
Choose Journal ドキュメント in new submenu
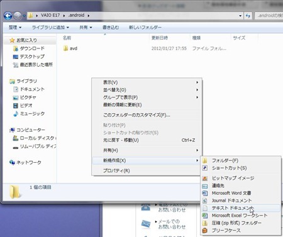(241, 201)
